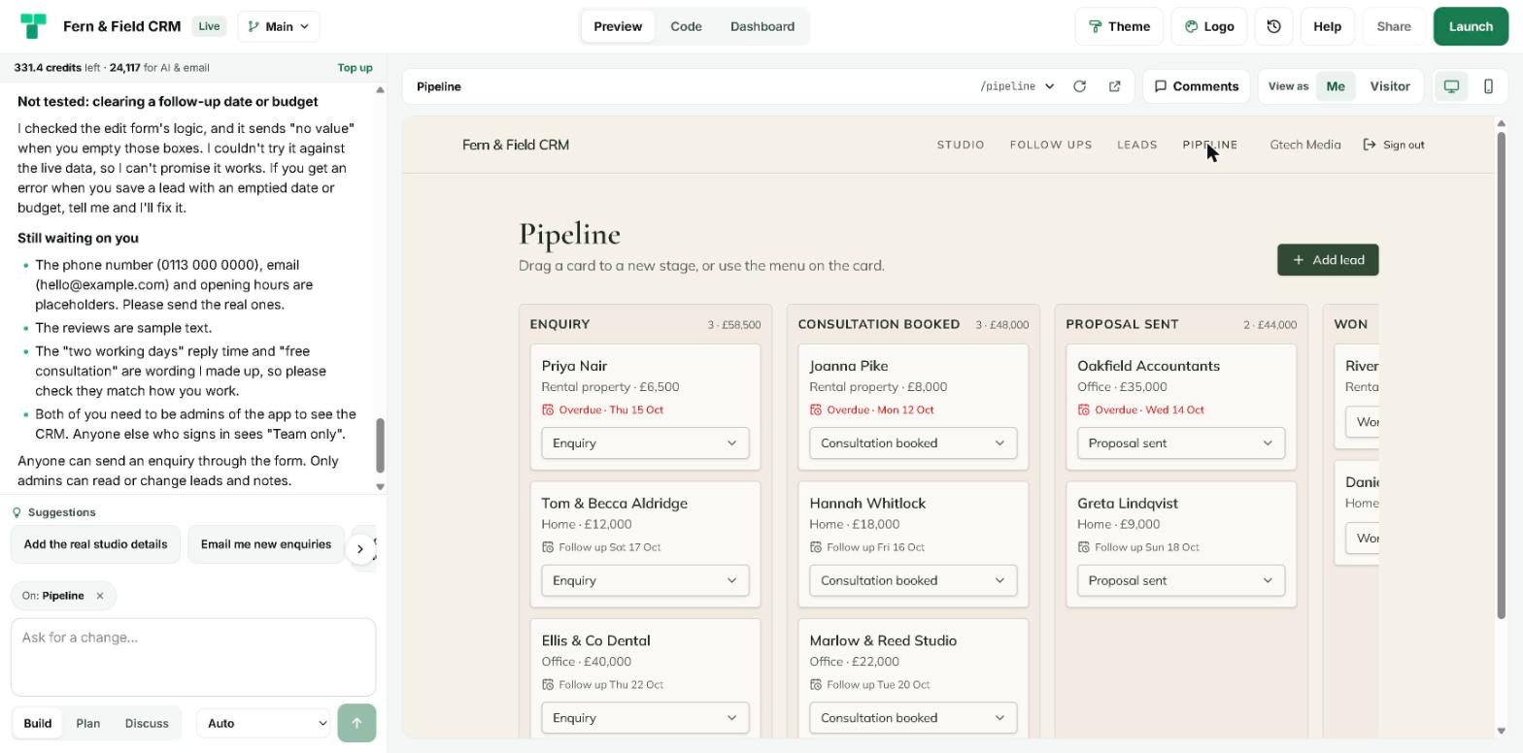Open the /pipeline route dropdown
The image size is (1523, 753).
[1017, 86]
